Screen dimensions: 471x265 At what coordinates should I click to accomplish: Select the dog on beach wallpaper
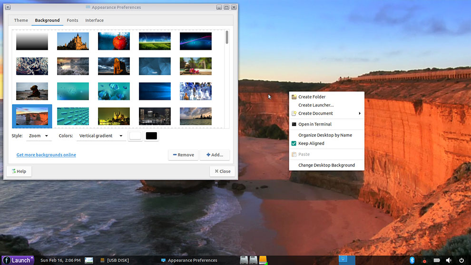32,91
